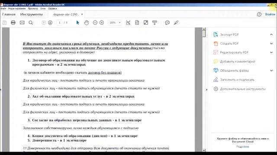
Task: Click heading 'Акт об оказании образовательных услуг'
Action: point(67,96)
